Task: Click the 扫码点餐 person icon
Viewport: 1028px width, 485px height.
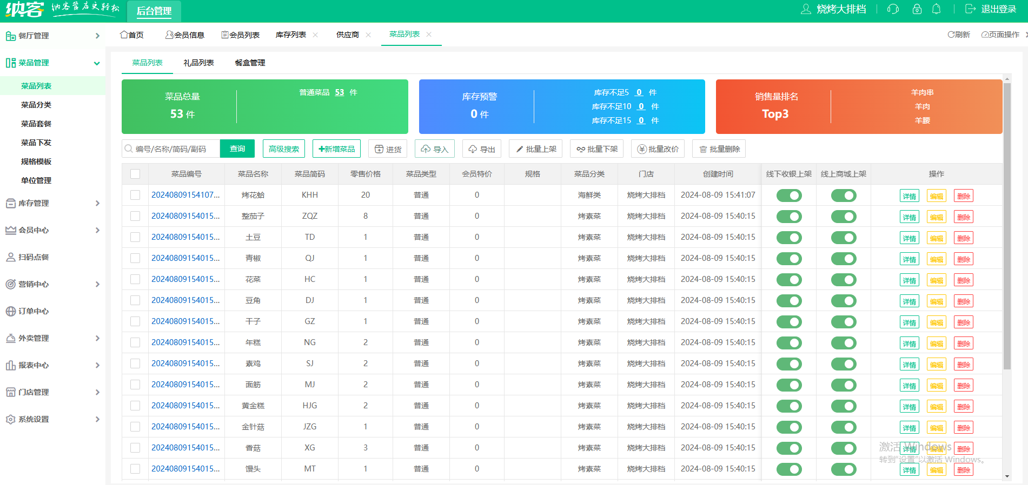Action: point(10,257)
